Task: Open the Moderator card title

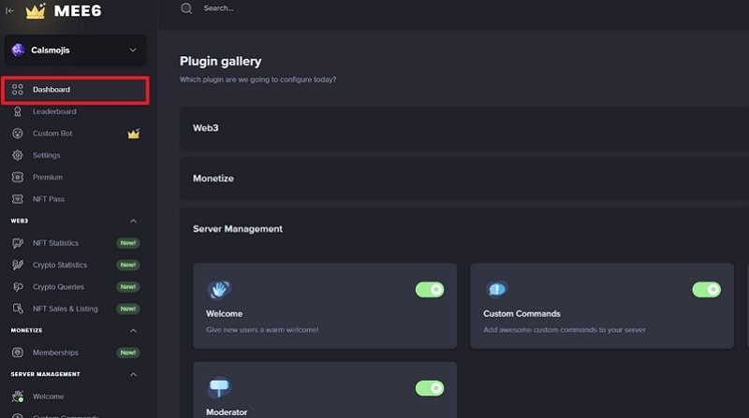Action: [x=227, y=411]
